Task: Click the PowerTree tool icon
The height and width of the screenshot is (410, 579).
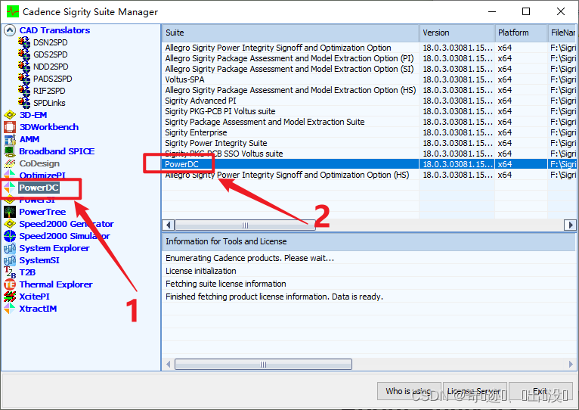Action: (10, 212)
